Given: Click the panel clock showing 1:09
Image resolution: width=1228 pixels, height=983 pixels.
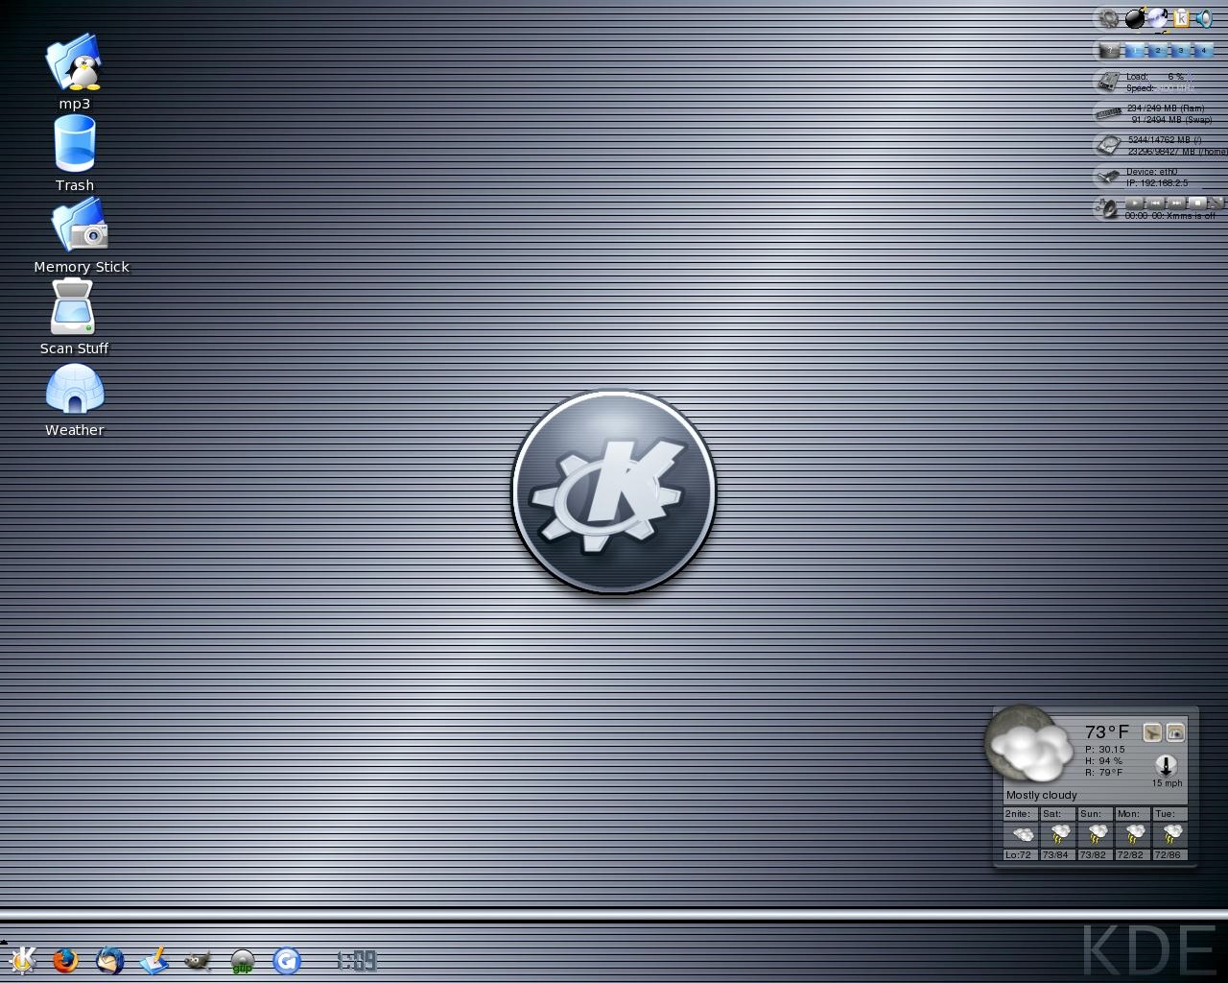Looking at the screenshot, I should [x=357, y=961].
